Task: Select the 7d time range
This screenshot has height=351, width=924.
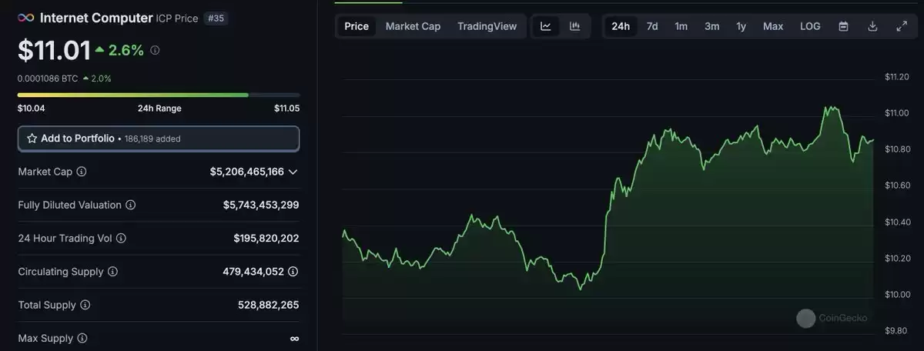Action: [x=652, y=26]
